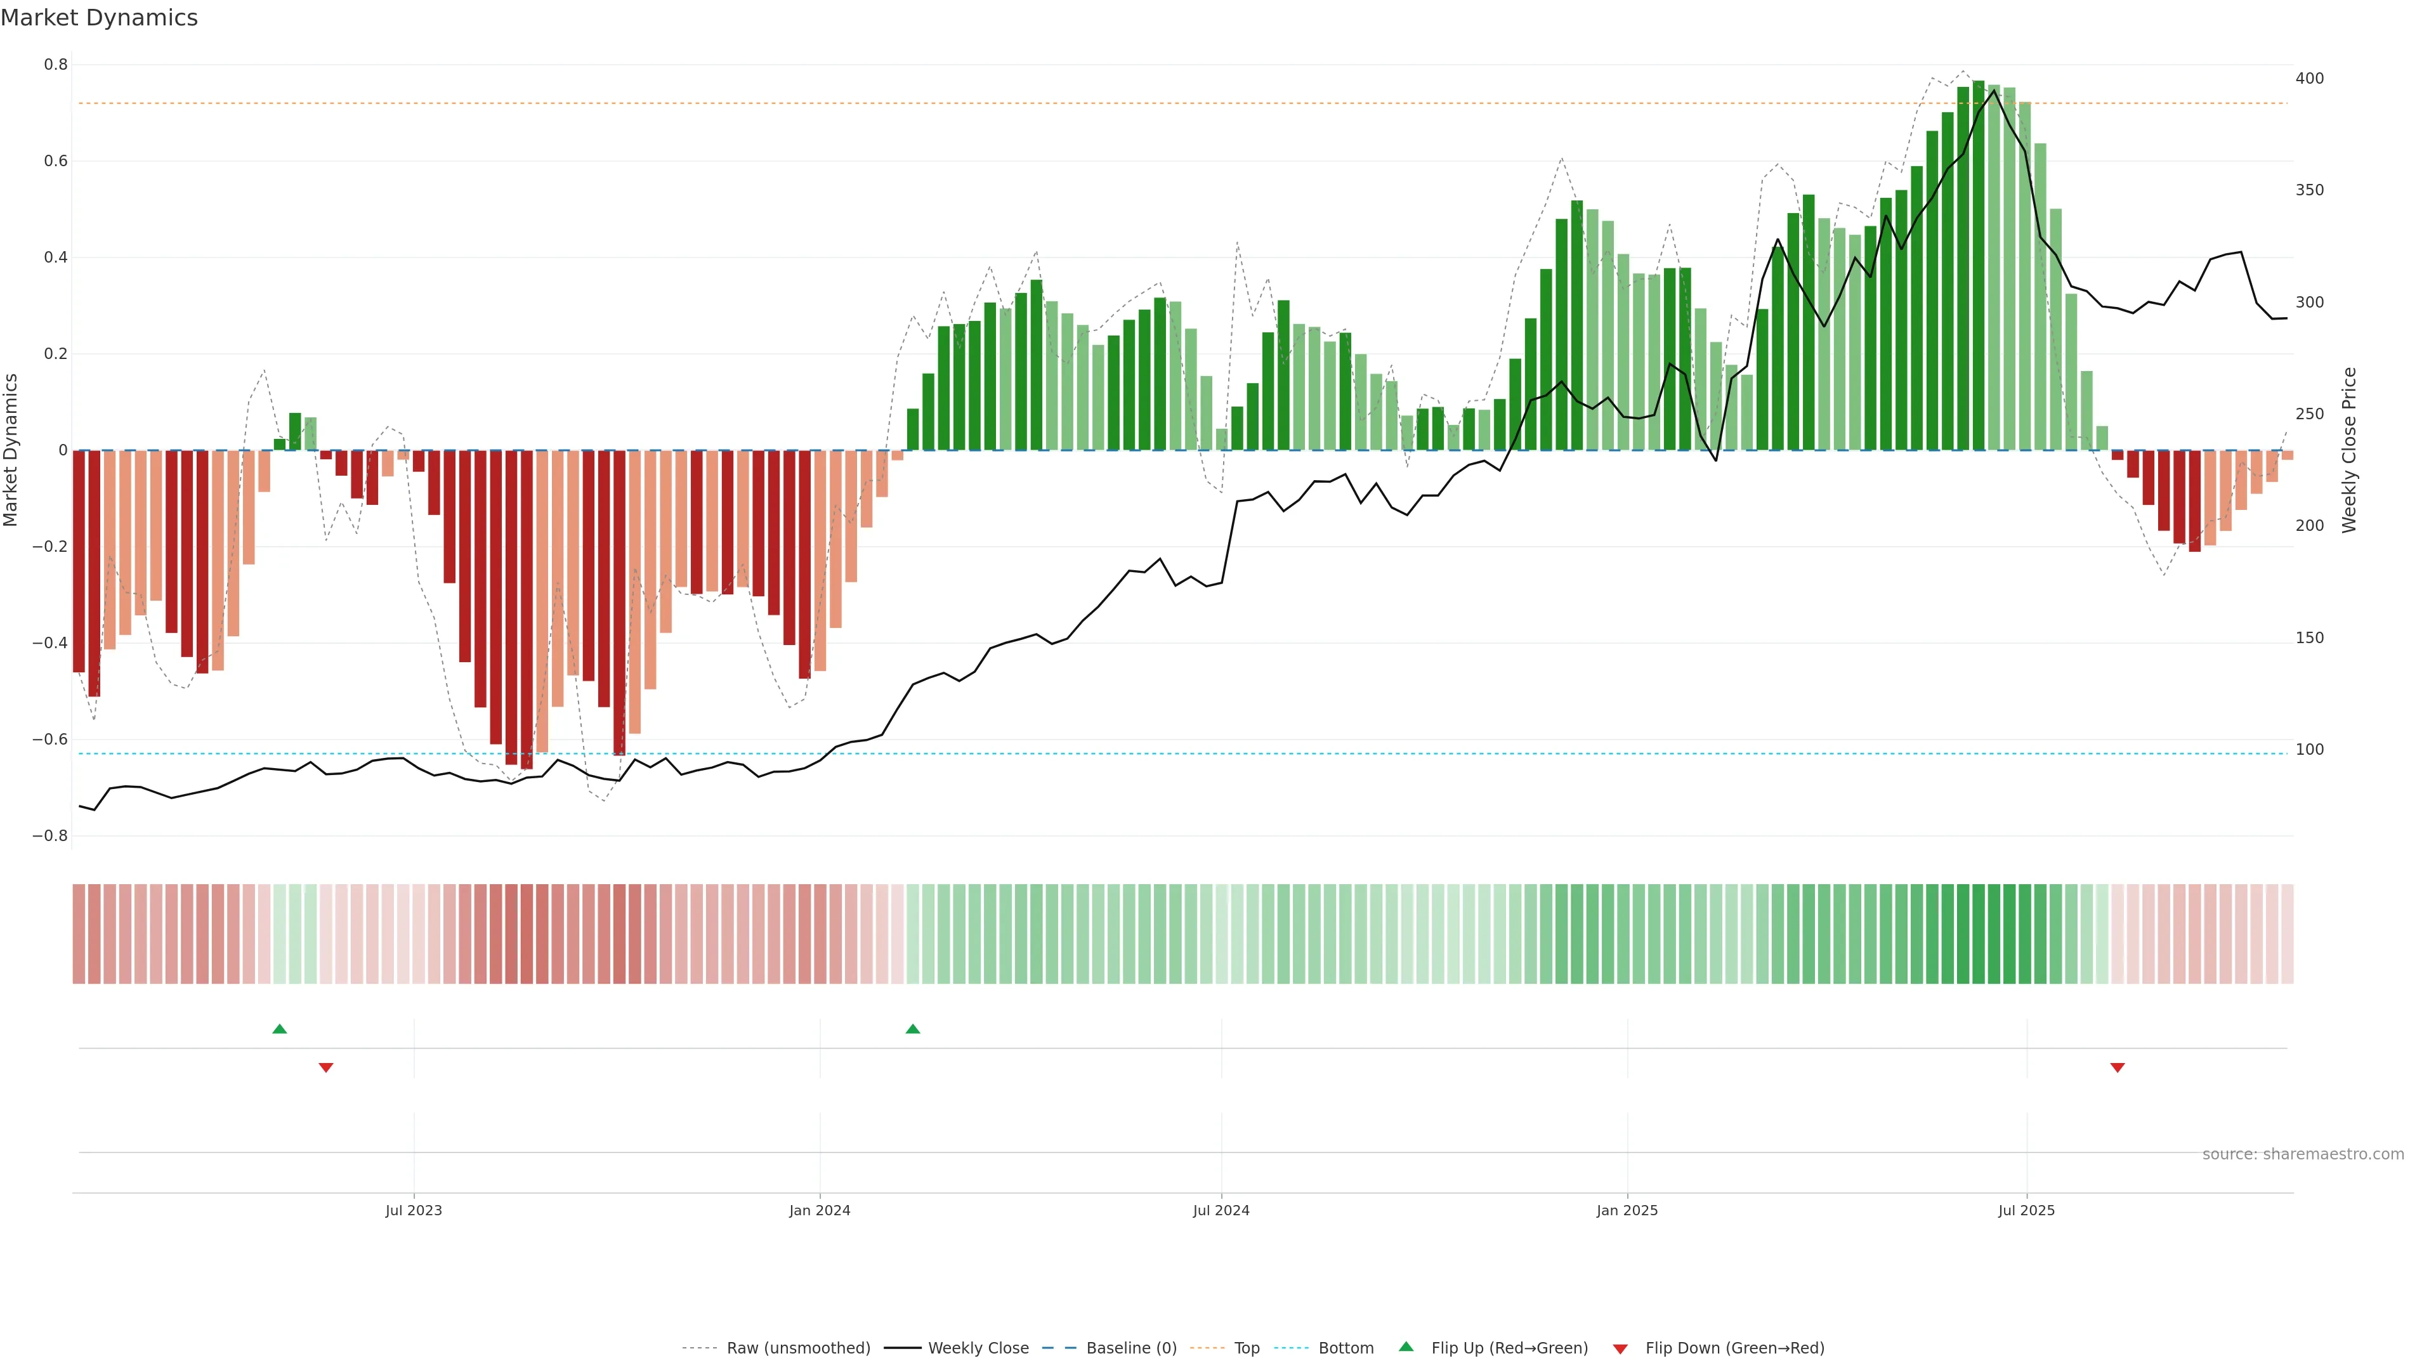
Task: Click the Market Dynamics chart title
Action: pyautogui.click(x=100, y=18)
